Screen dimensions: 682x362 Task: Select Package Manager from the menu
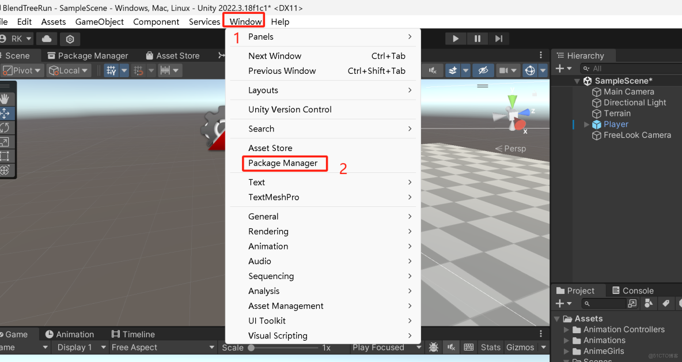[284, 163]
